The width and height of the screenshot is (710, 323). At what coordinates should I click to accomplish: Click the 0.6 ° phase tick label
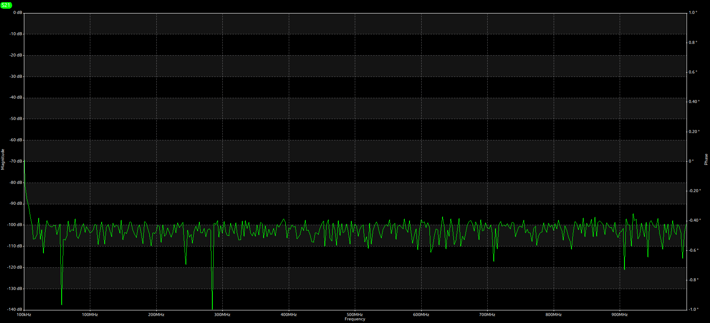tap(693, 72)
